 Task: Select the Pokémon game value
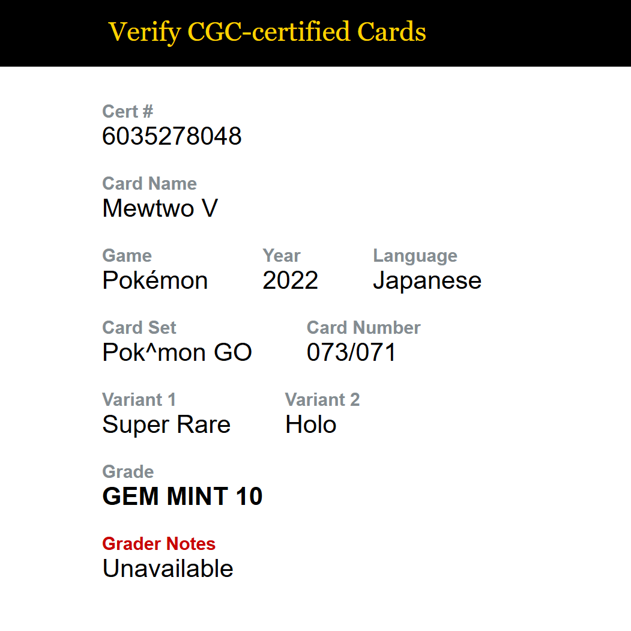[155, 280]
